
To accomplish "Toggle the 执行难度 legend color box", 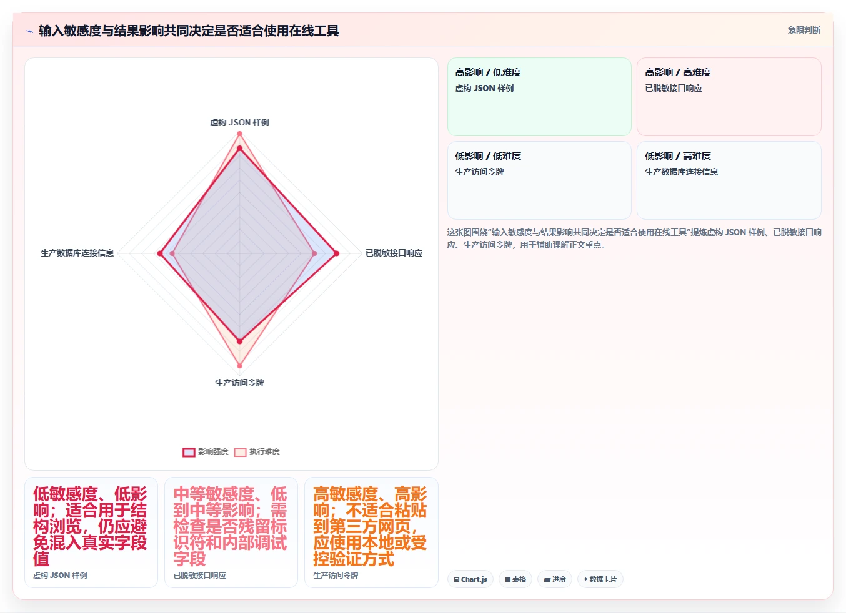I will tap(240, 453).
